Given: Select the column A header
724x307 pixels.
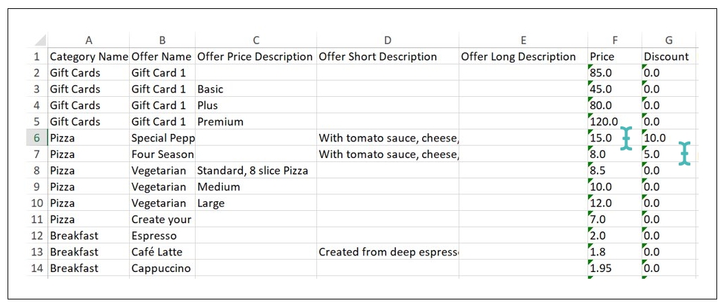Looking at the screenshot, I should pos(89,41).
